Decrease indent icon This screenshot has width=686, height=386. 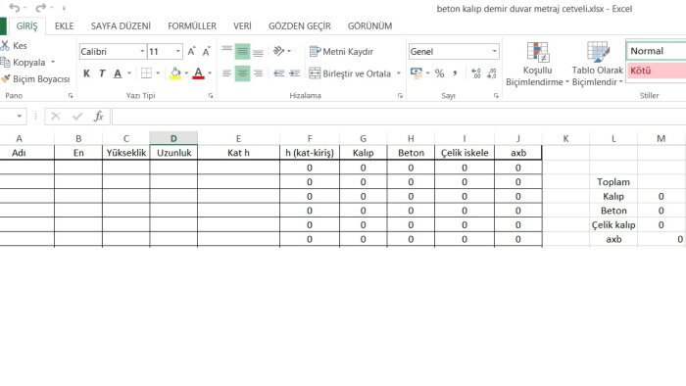pos(278,73)
